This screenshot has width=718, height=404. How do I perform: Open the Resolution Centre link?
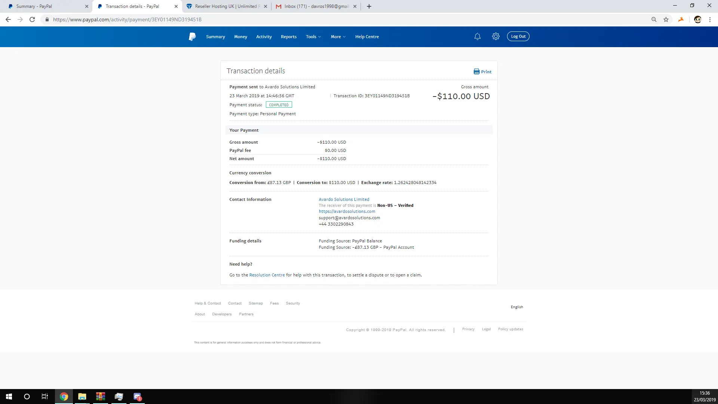click(267, 275)
